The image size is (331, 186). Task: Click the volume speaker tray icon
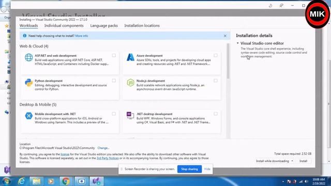306,181
